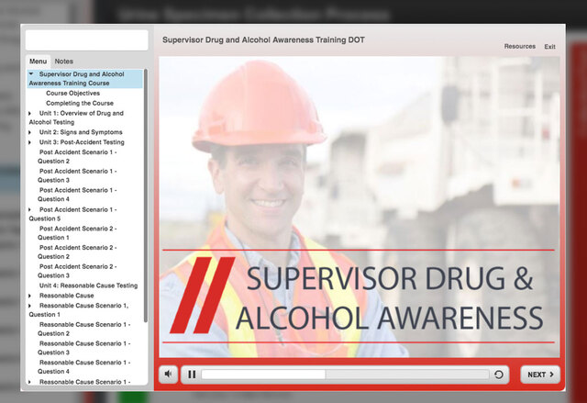The width and height of the screenshot is (587, 403).
Task: Open Completing the Course
Action: (80, 103)
